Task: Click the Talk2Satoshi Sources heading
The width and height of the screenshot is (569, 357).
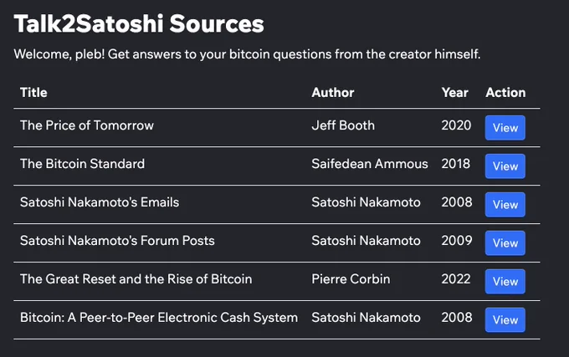Action: click(139, 23)
